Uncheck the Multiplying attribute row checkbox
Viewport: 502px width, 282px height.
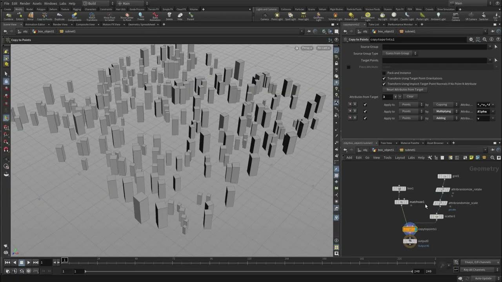[365, 111]
